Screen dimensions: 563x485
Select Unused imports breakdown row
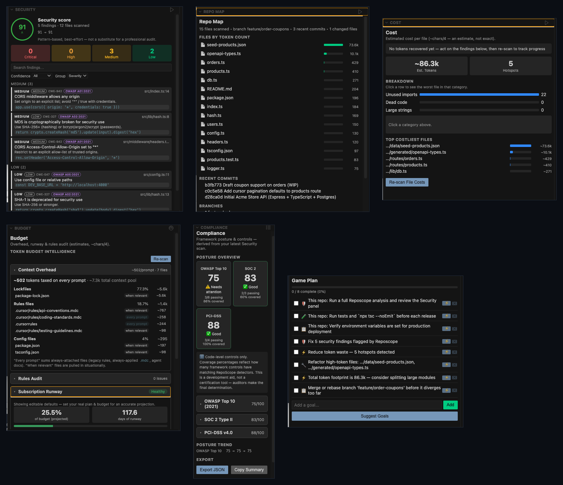tap(468, 95)
